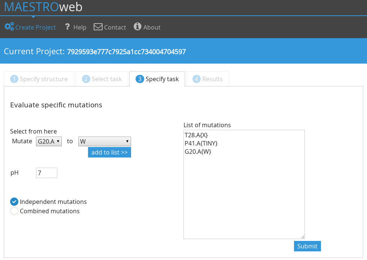The image size is (367, 260).
Task: Click inside the List of mutations textarea
Action: click(244, 184)
